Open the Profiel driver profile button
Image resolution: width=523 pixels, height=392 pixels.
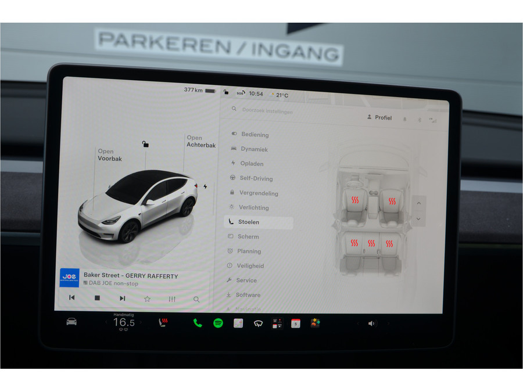click(x=379, y=117)
